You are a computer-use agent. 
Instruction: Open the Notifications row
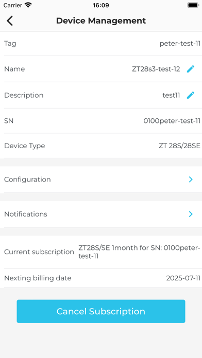101,214
